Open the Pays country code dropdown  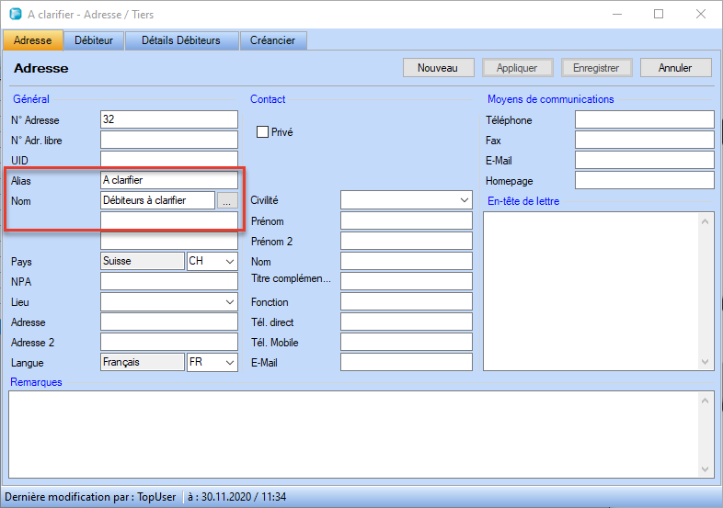tap(212, 262)
